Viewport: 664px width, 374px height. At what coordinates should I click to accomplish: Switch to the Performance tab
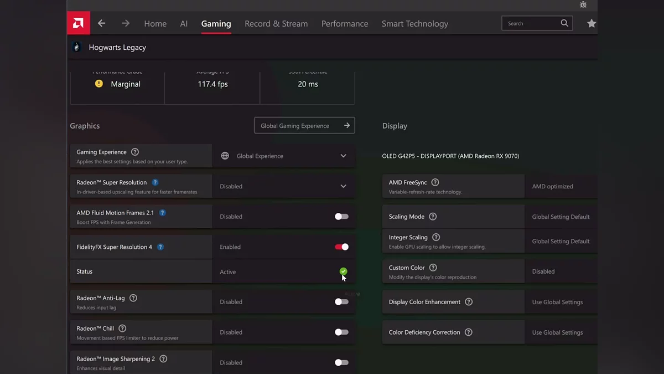pos(345,24)
